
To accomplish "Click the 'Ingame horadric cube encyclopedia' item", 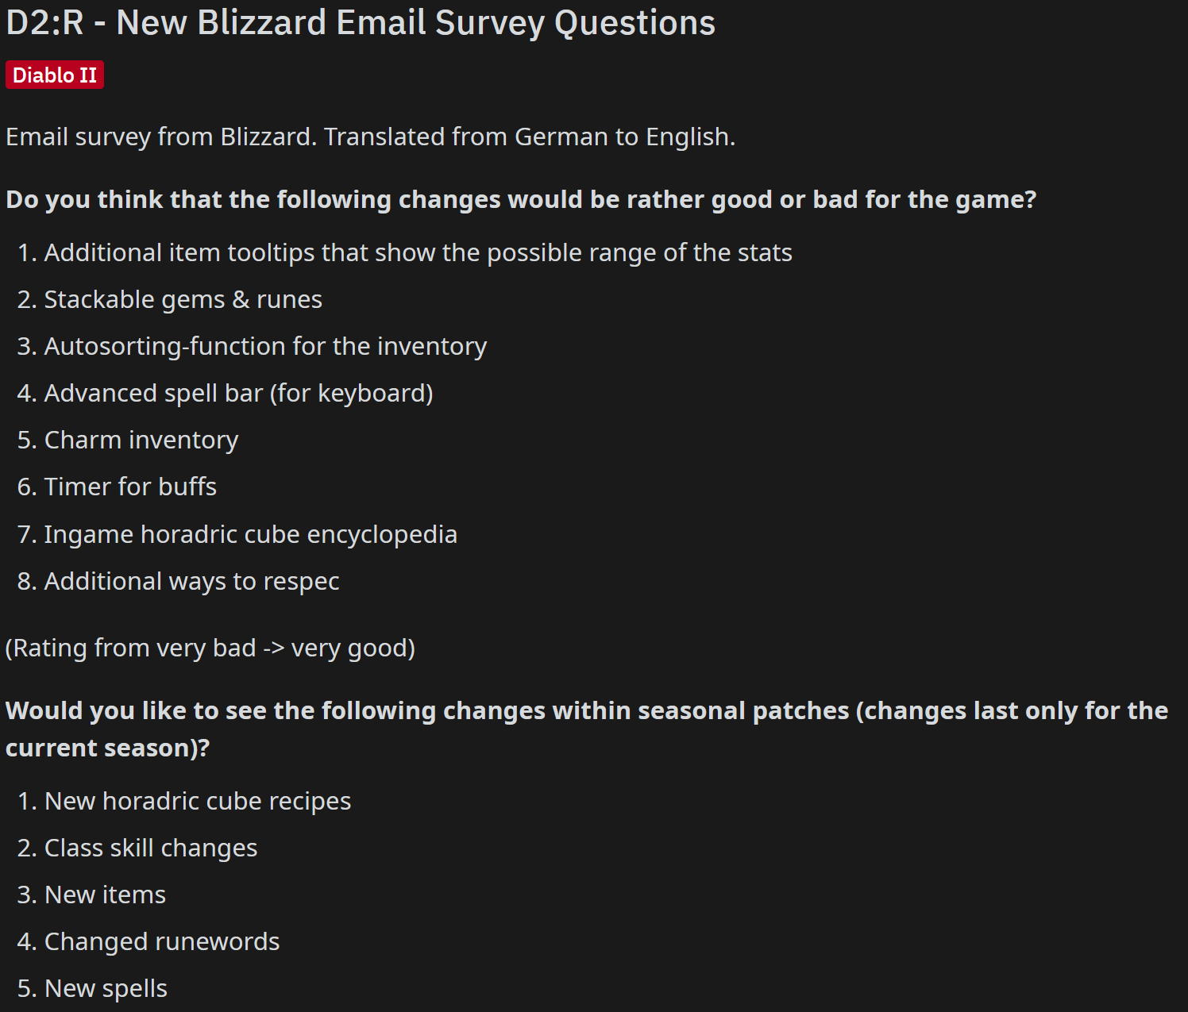I will coord(250,535).
